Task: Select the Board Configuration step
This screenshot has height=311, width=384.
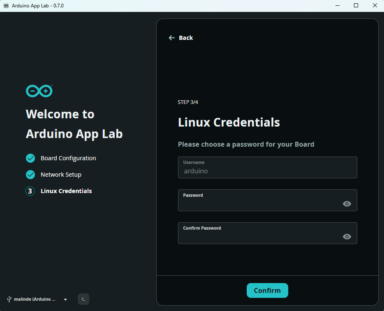Action: coord(68,158)
